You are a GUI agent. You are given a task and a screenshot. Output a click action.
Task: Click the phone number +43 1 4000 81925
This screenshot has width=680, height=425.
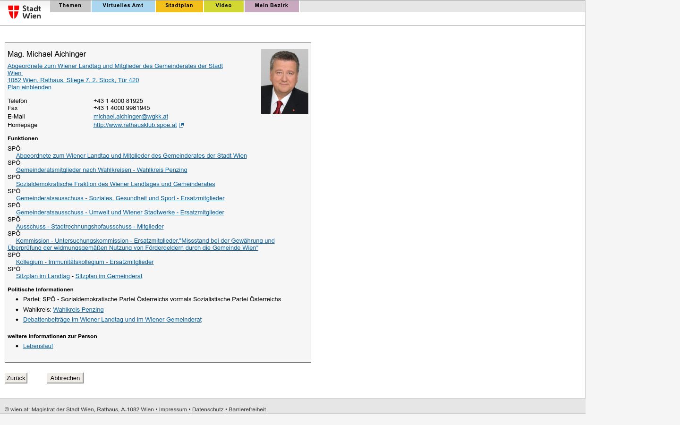118,101
